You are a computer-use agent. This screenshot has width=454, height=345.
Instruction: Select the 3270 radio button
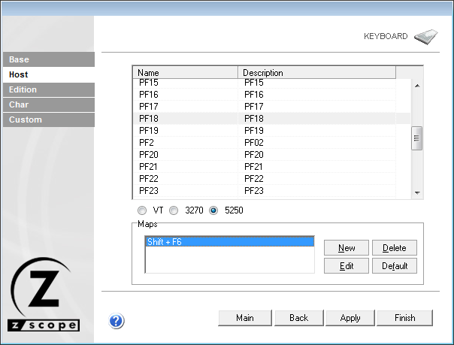(x=174, y=210)
